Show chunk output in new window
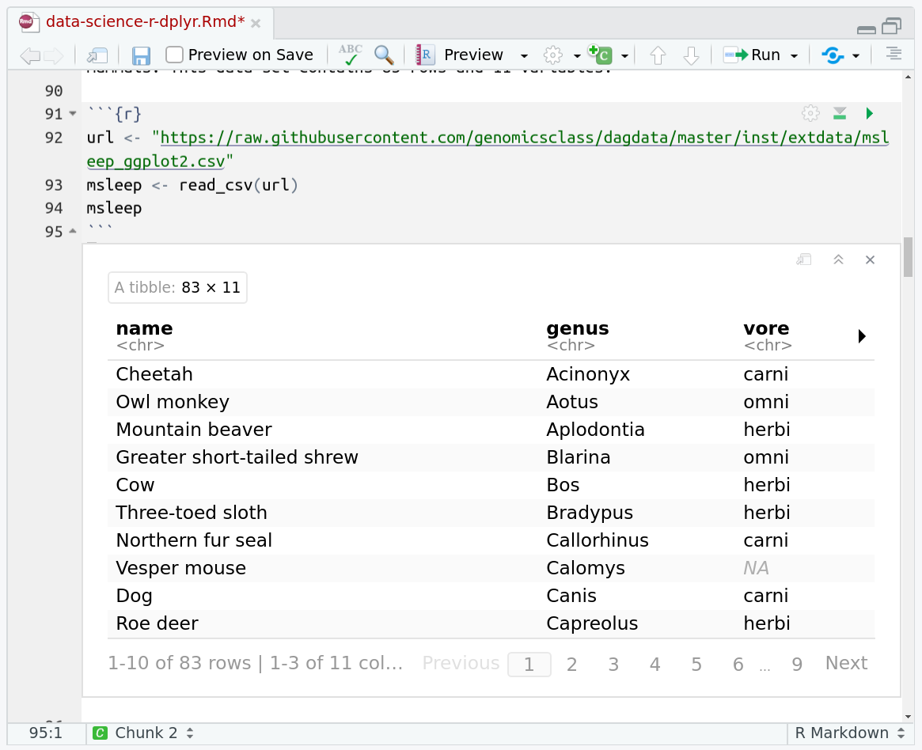This screenshot has height=750, width=922. pyautogui.click(x=804, y=259)
